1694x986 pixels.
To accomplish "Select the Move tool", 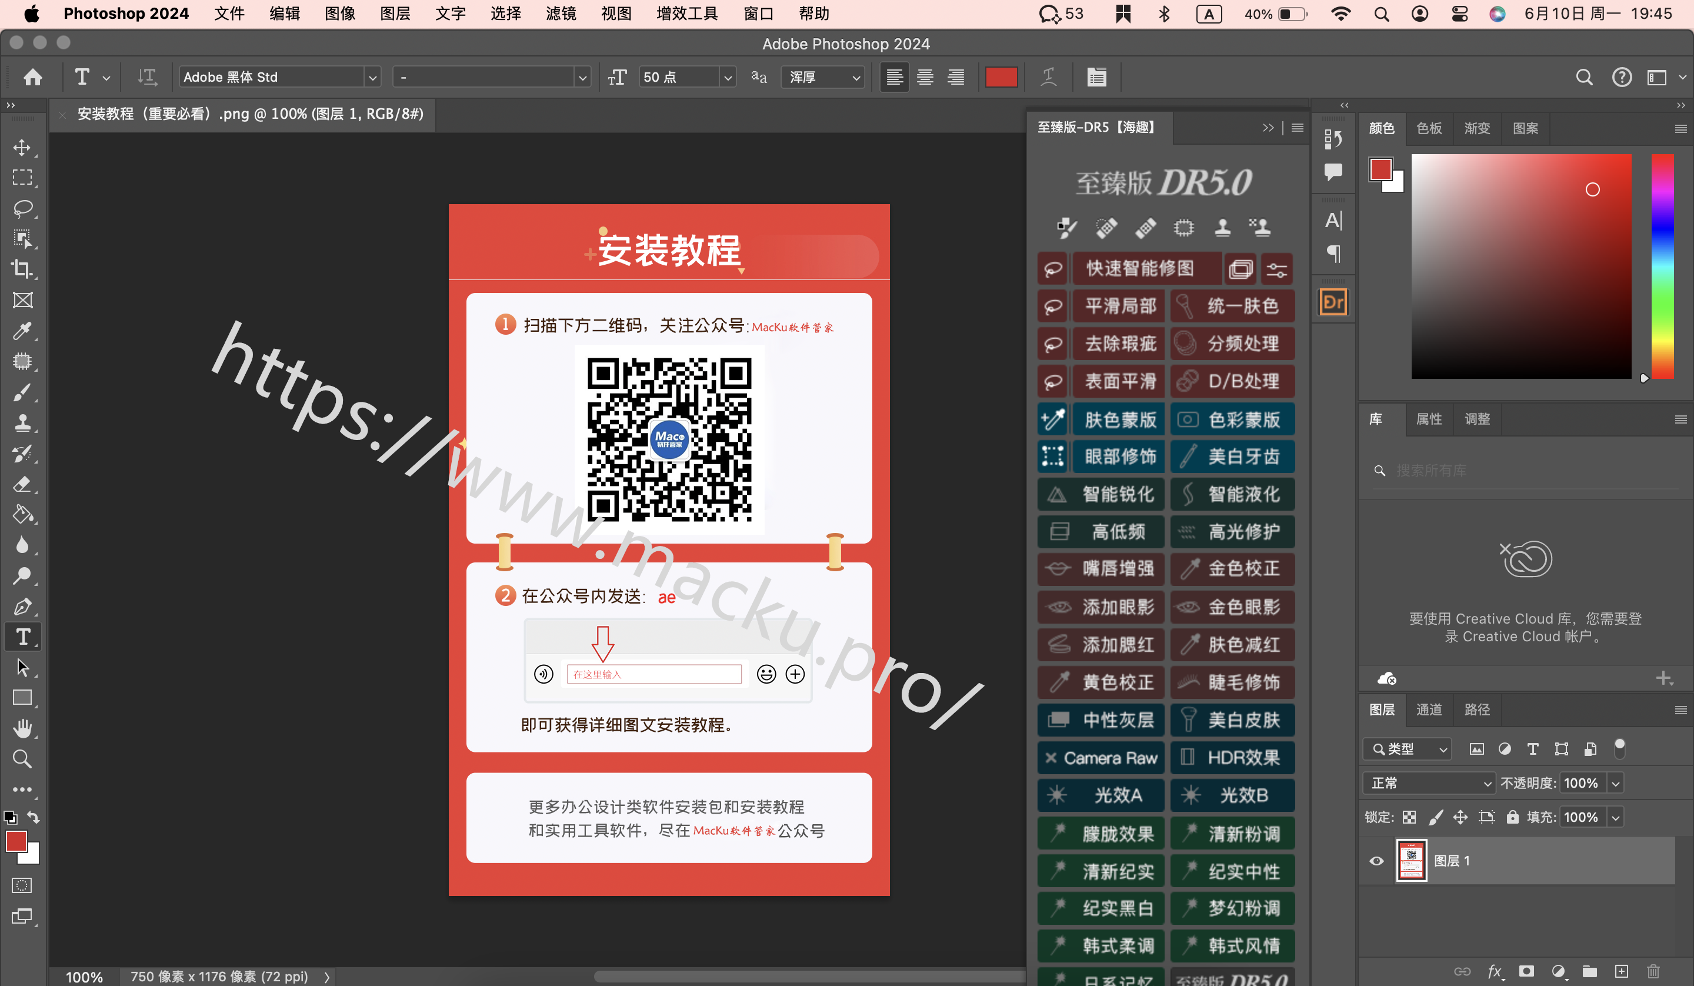I will [23, 147].
